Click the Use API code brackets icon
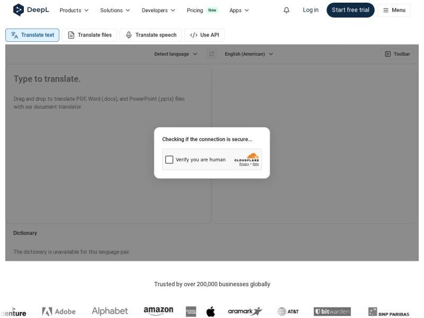The height and width of the screenshot is (318, 424). pyautogui.click(x=193, y=35)
